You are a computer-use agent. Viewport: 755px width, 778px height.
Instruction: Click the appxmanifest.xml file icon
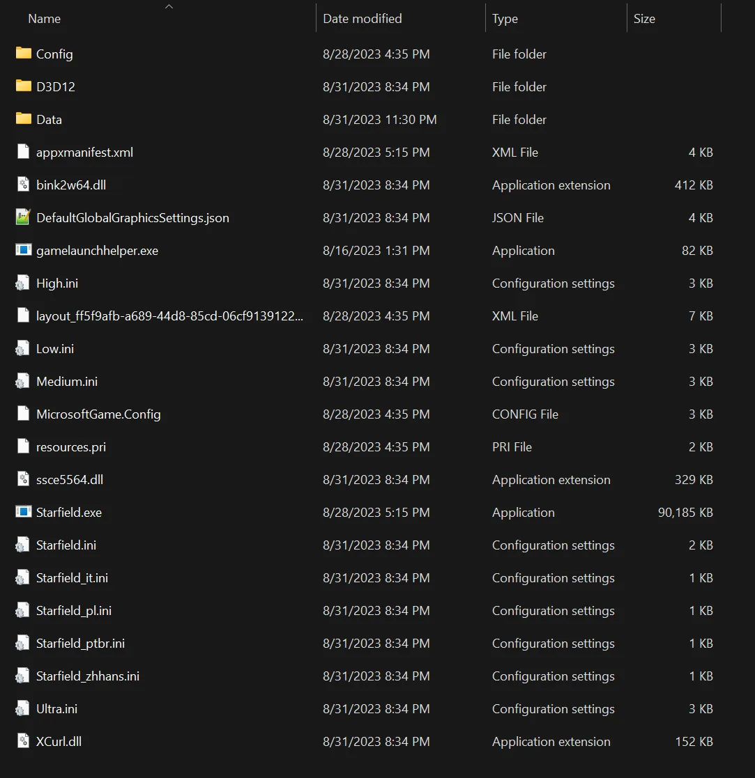23,151
